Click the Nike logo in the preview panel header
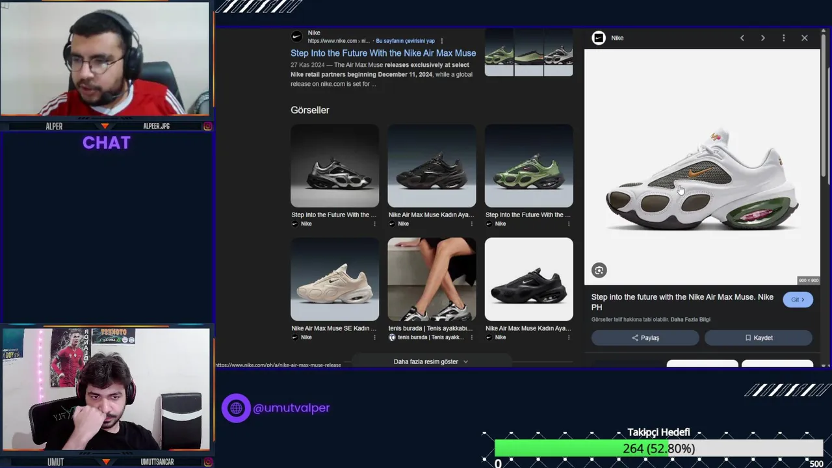 click(599, 38)
